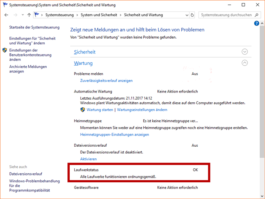Click the vertical scrollbar thumb
This screenshot has height=199, width=265.
pos(262,92)
